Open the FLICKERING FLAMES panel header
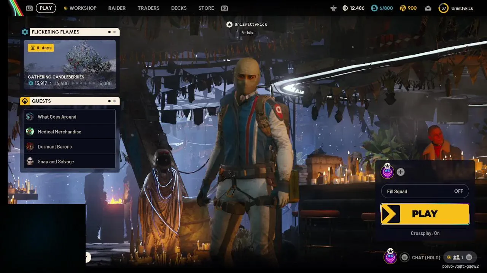The width and height of the screenshot is (487, 273). coord(74,32)
